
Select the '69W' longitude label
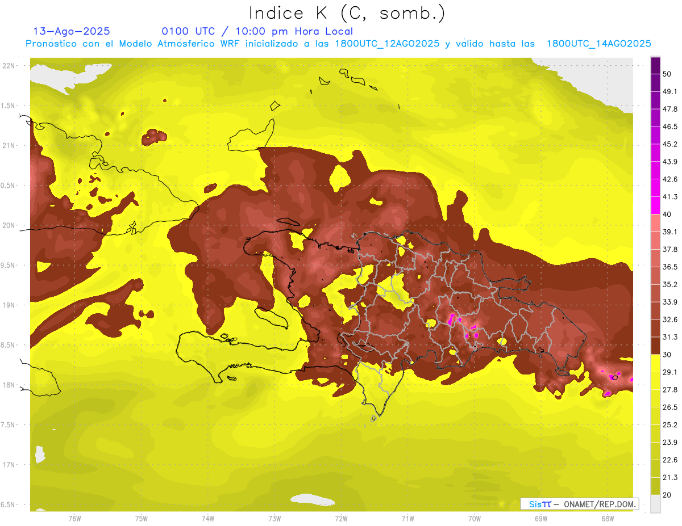(x=540, y=519)
